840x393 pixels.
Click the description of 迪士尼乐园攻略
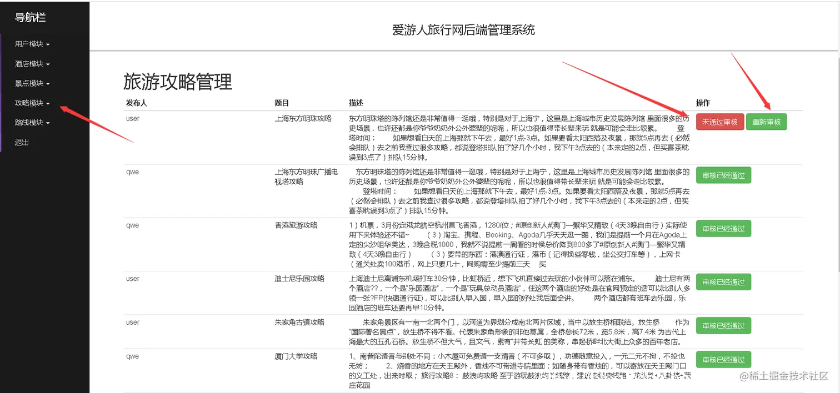pyautogui.click(x=519, y=293)
